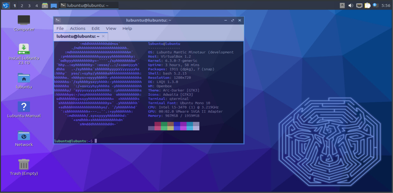Open the View menu
This screenshot has height=193, width=393.
[111, 28]
